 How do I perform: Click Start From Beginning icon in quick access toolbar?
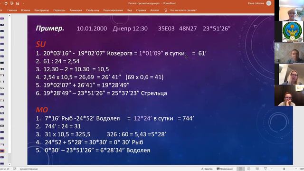pyautogui.click(x=12, y=3)
